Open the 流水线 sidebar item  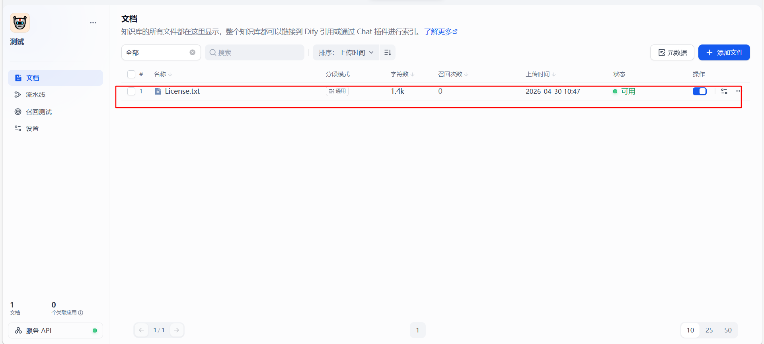pyautogui.click(x=55, y=95)
